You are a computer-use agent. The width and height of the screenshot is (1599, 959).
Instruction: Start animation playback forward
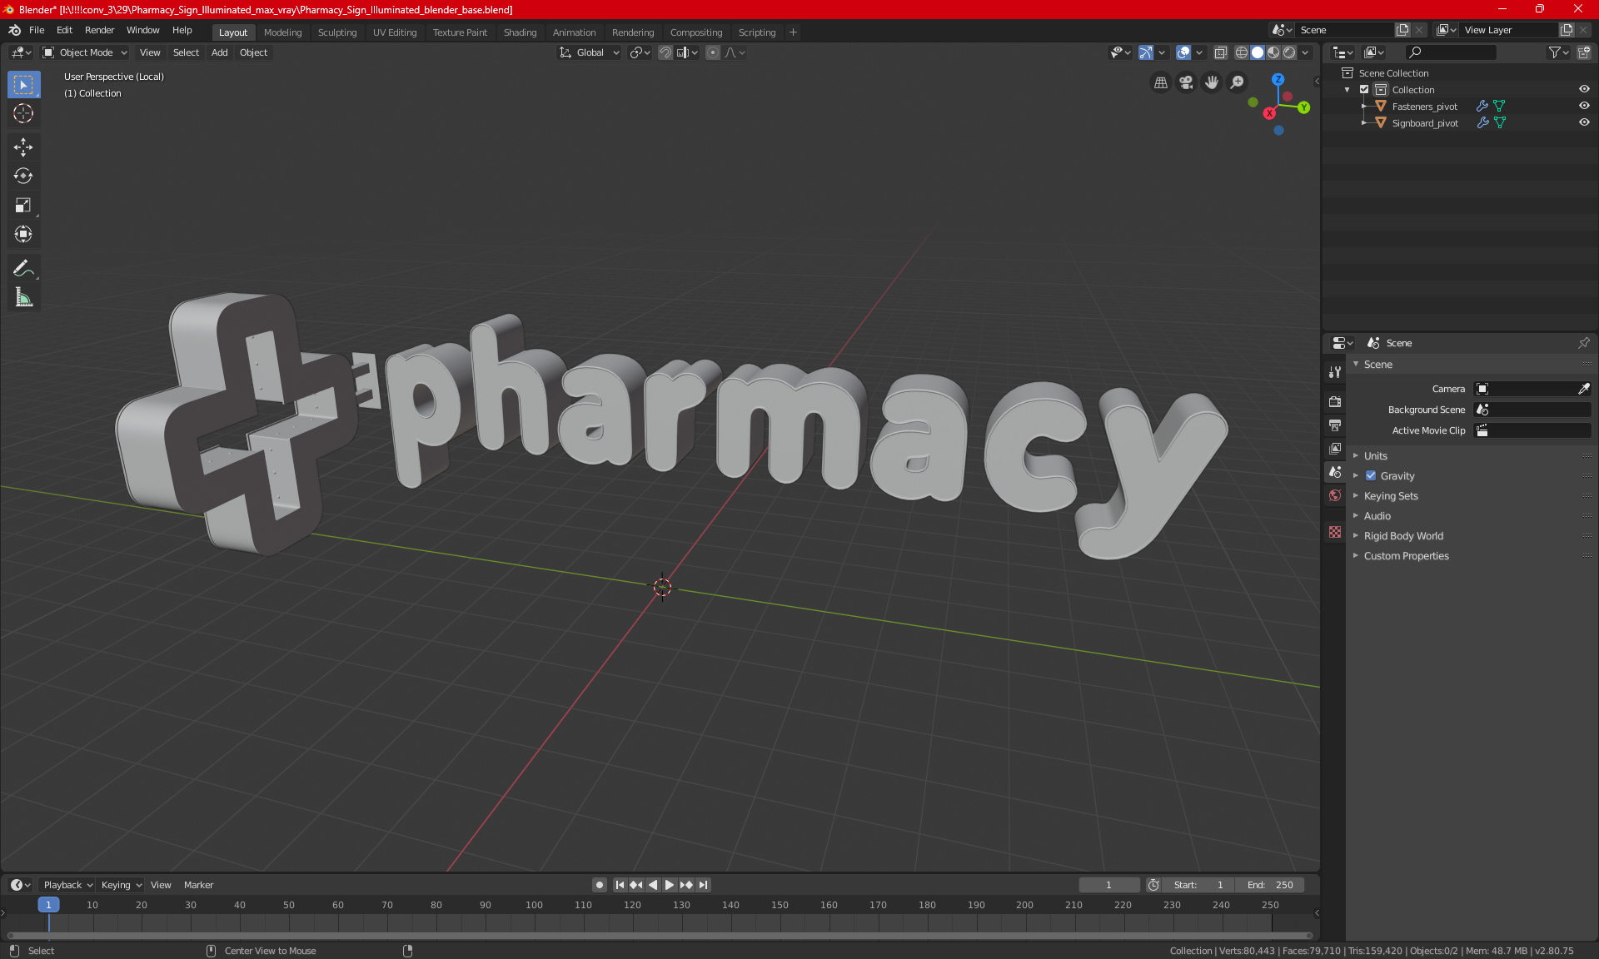(670, 885)
